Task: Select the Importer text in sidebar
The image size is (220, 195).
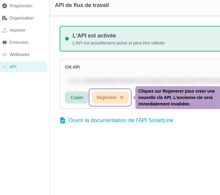Action: 17,30
